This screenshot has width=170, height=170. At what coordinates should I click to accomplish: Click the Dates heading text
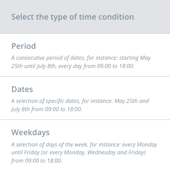click(22, 89)
